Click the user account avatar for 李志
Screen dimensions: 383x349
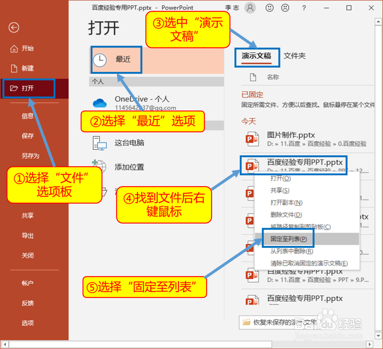click(250, 8)
